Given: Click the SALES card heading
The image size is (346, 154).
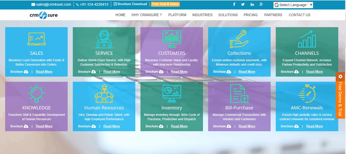Looking at the screenshot, I should [37, 53].
